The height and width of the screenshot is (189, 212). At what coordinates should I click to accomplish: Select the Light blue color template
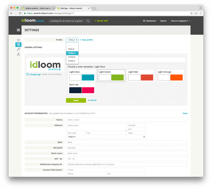[82, 76]
